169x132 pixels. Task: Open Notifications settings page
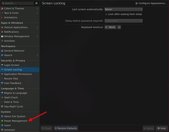20,32
